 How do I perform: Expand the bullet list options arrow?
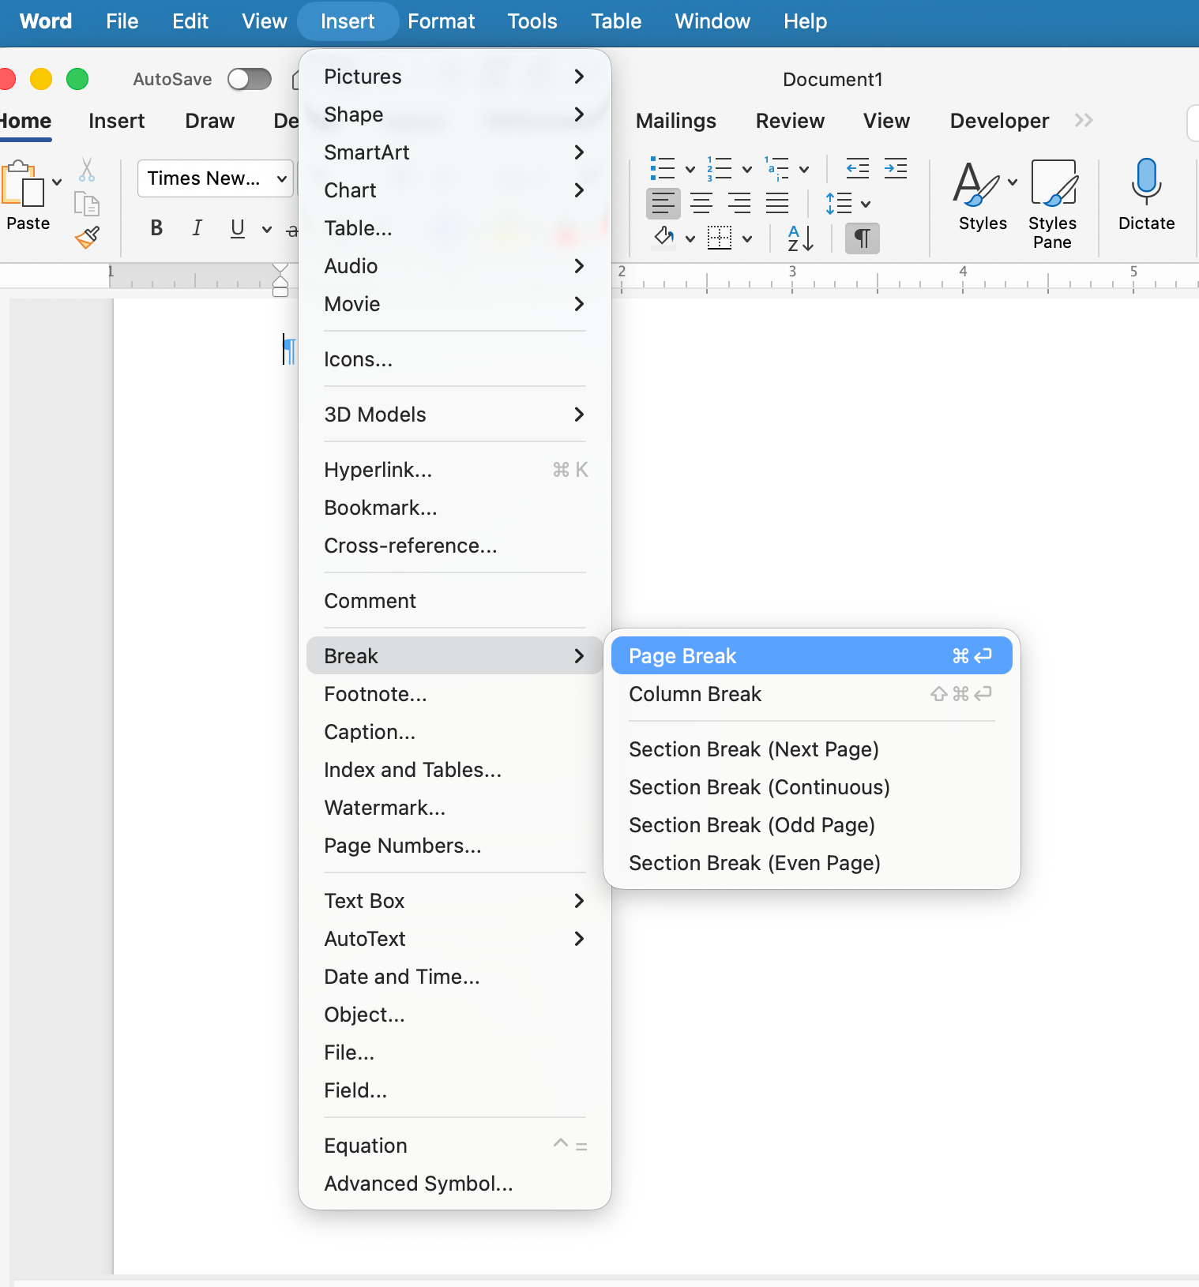click(690, 169)
